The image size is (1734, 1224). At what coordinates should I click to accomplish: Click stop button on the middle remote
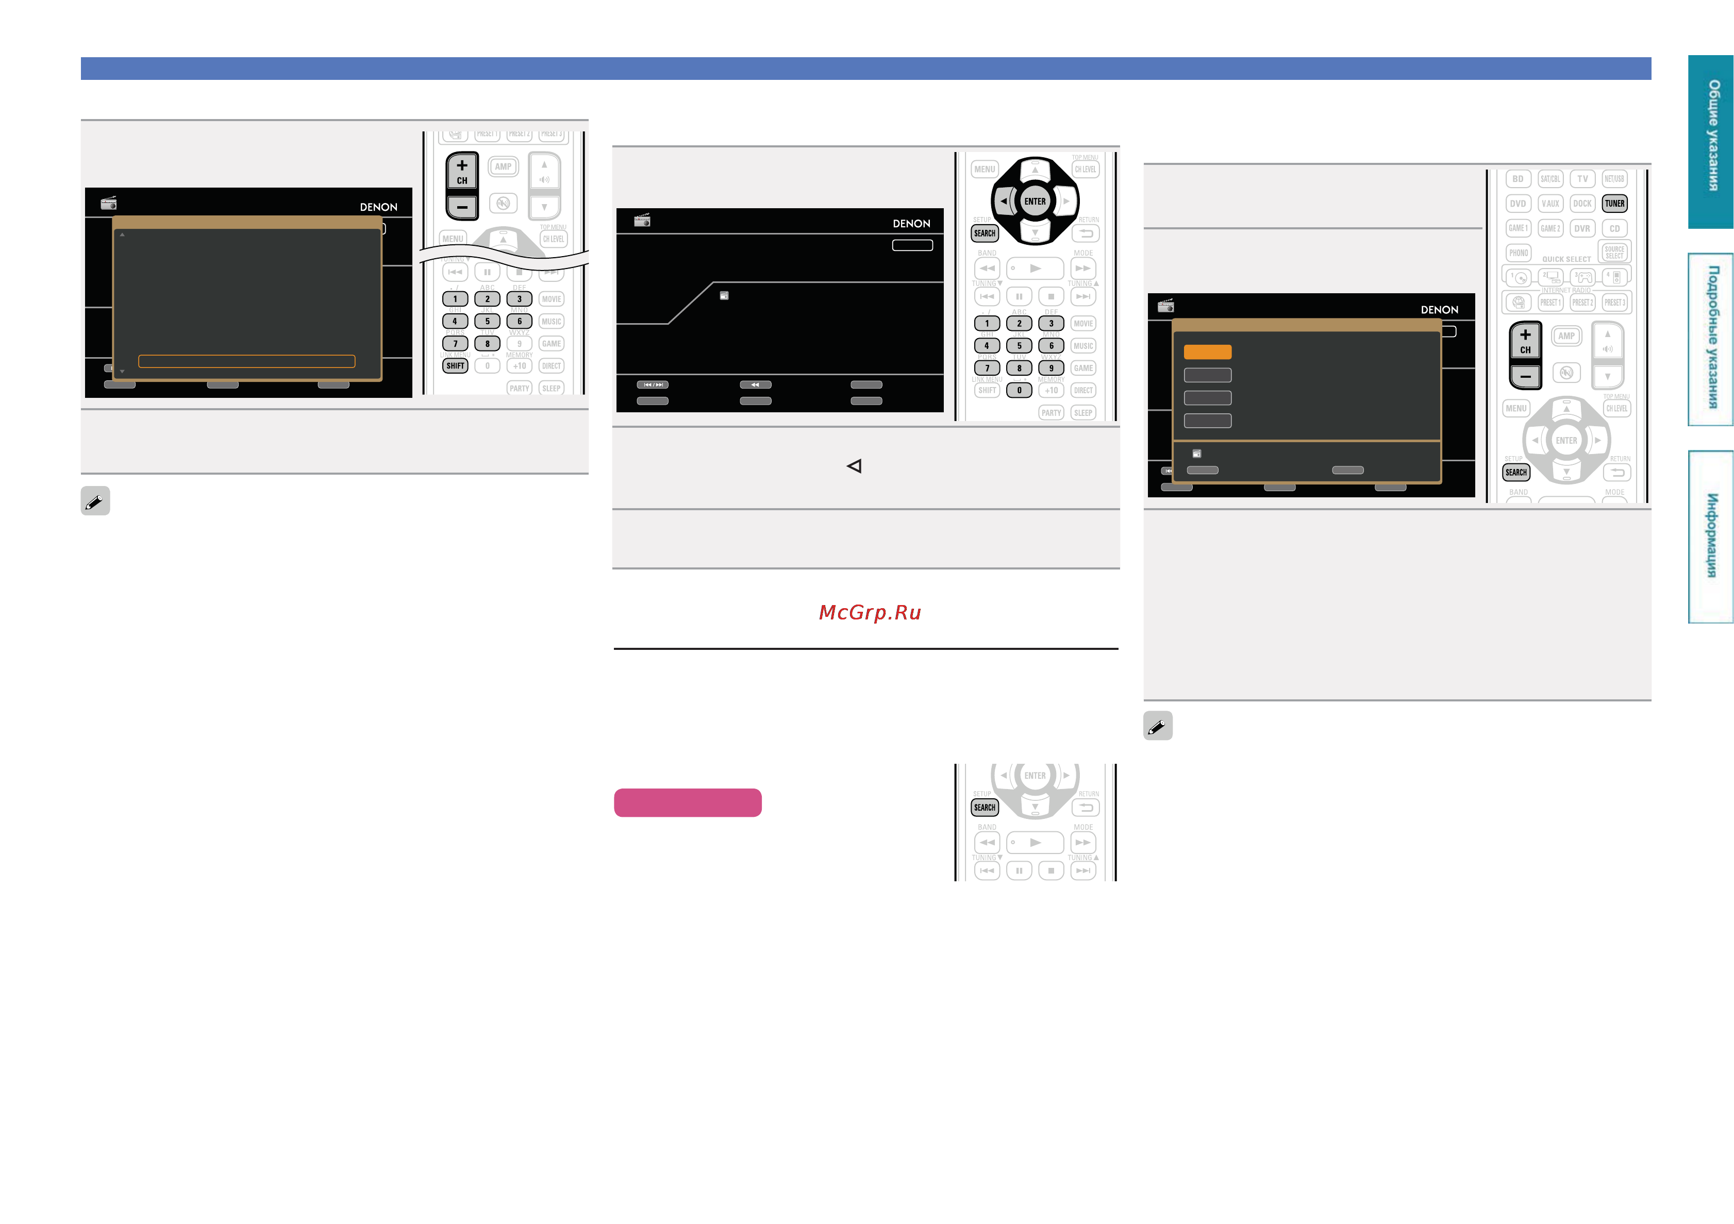[x=1051, y=297]
